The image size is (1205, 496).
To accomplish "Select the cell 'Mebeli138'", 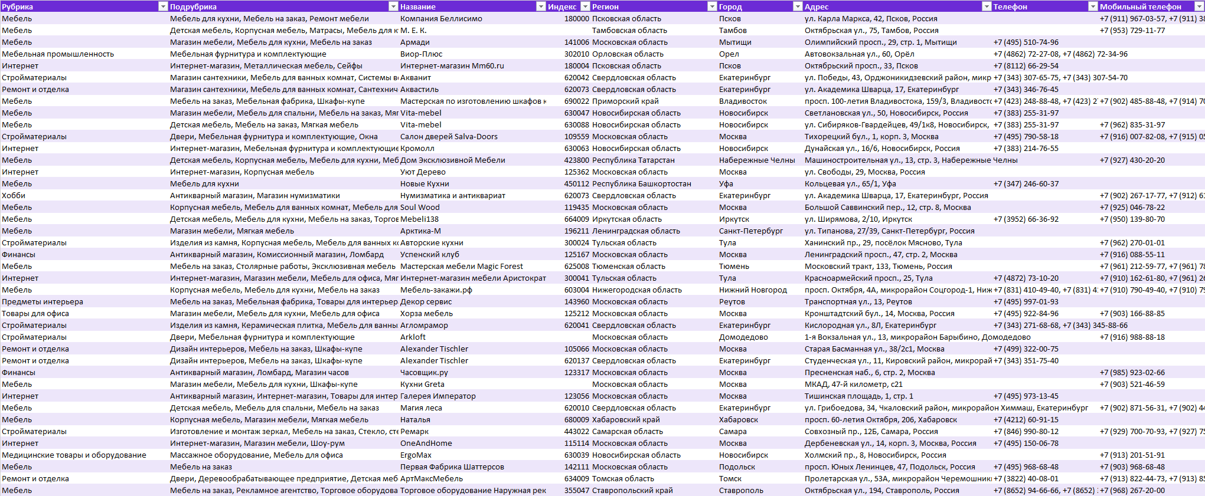I will point(472,219).
